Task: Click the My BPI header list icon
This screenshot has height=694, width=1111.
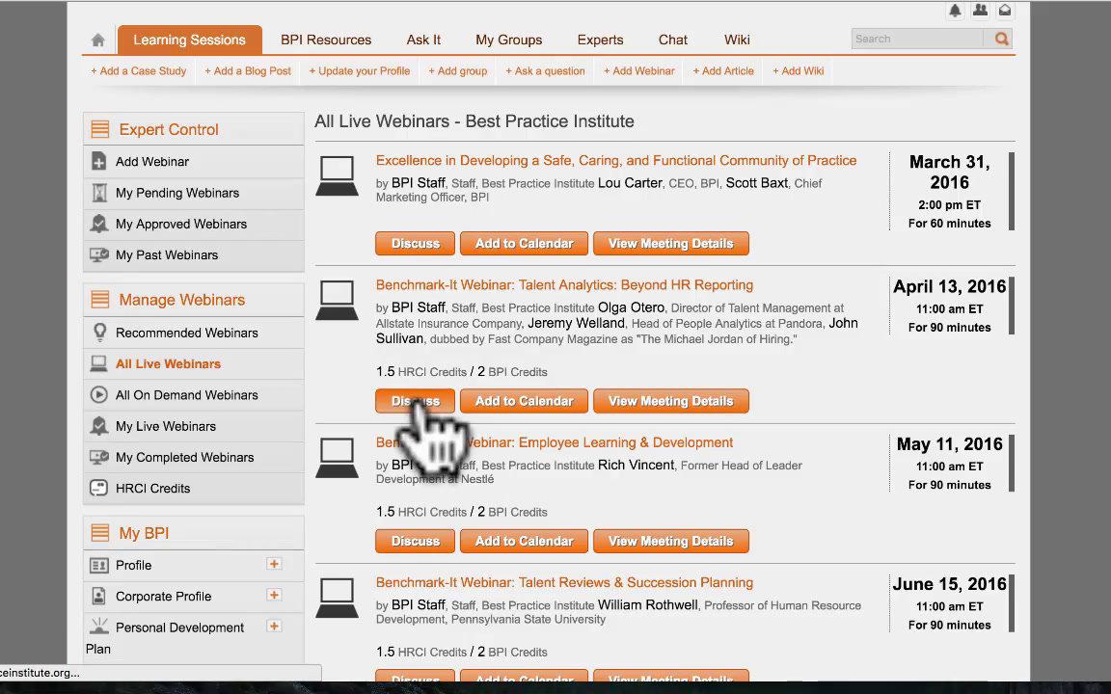Action: coord(100,532)
